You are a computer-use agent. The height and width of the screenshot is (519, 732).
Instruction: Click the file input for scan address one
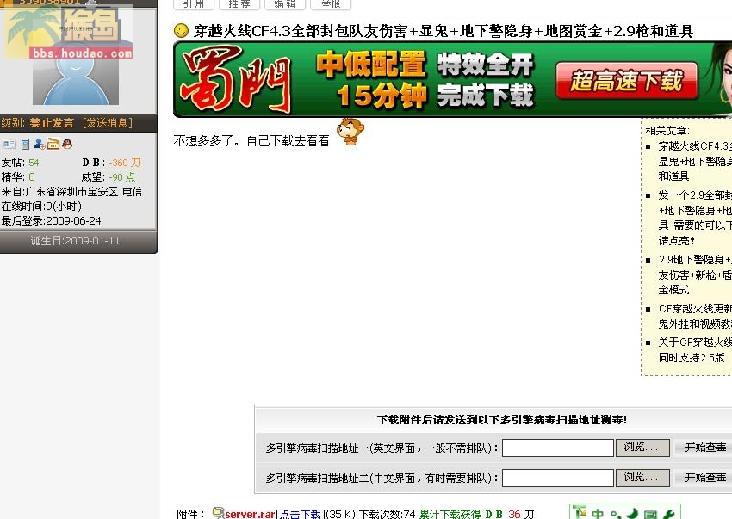558,448
